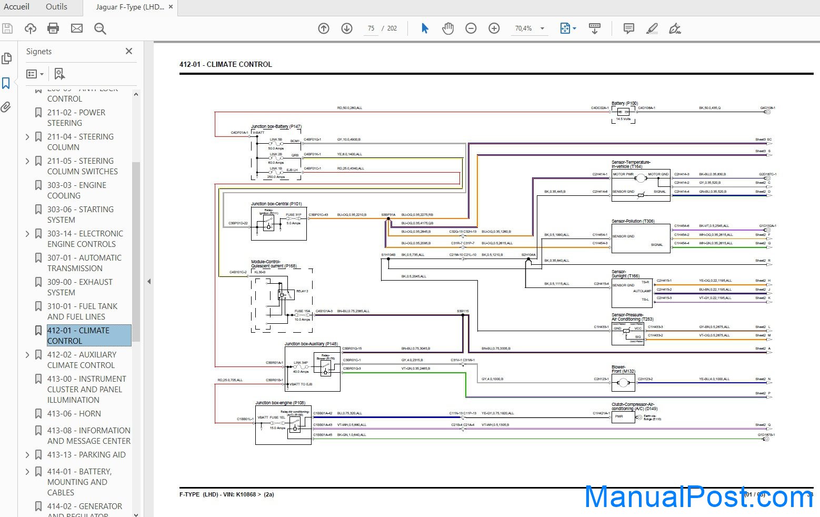Image resolution: width=820 pixels, height=517 pixels.
Task: Close the Jaguar F-Type tab
Action: (x=171, y=7)
